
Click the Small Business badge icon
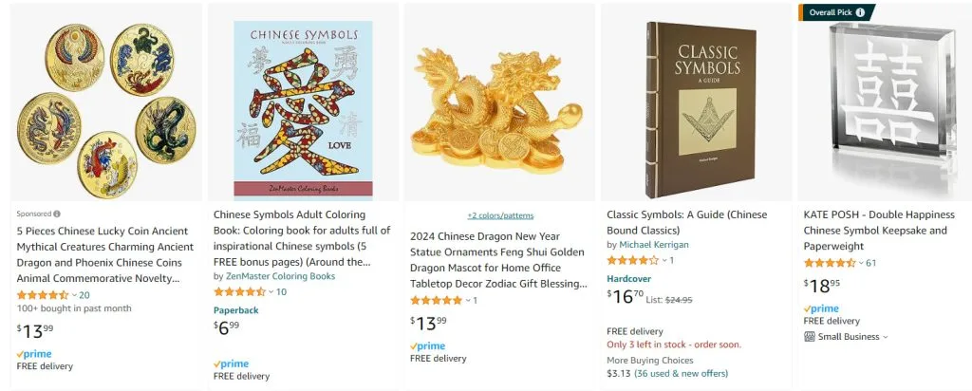[x=810, y=336]
